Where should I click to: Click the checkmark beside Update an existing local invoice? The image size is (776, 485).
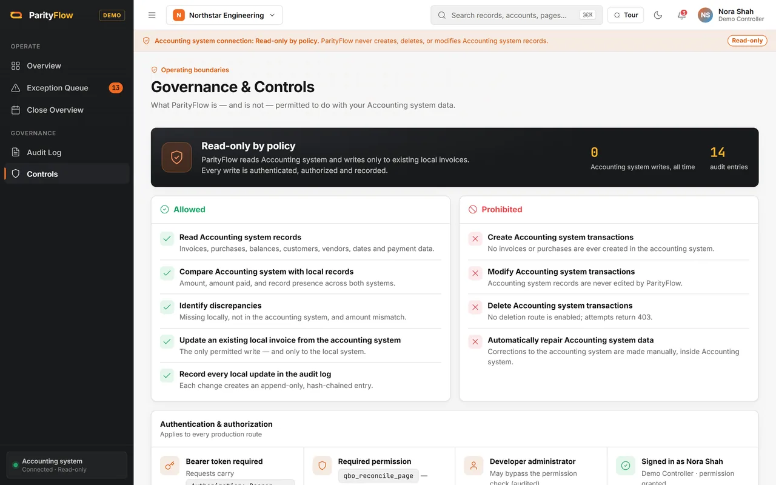tap(167, 341)
